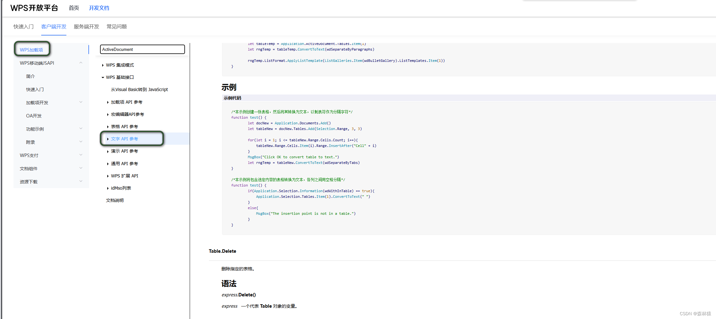The image size is (716, 319).
Task: Click the MsgBox("The insertion point is not in a table.") line
Action: point(306,214)
